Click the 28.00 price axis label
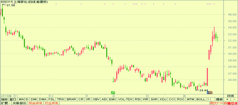The image size is (238, 105). (233, 67)
